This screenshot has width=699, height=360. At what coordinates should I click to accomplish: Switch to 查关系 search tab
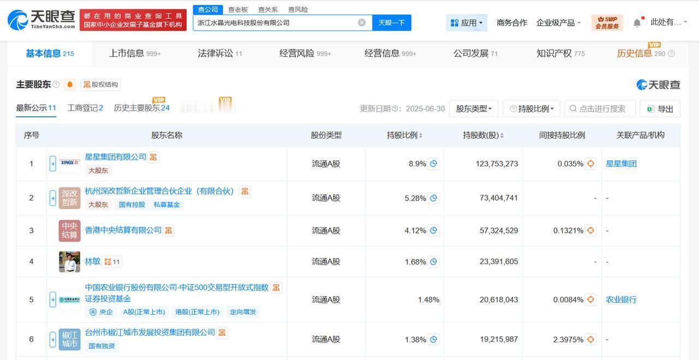pyautogui.click(x=268, y=9)
